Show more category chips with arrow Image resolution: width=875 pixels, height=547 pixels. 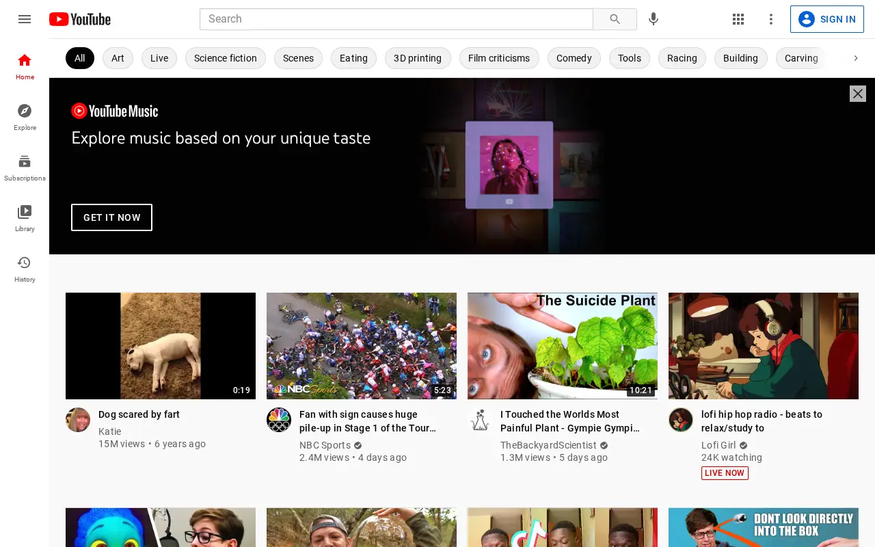click(855, 58)
